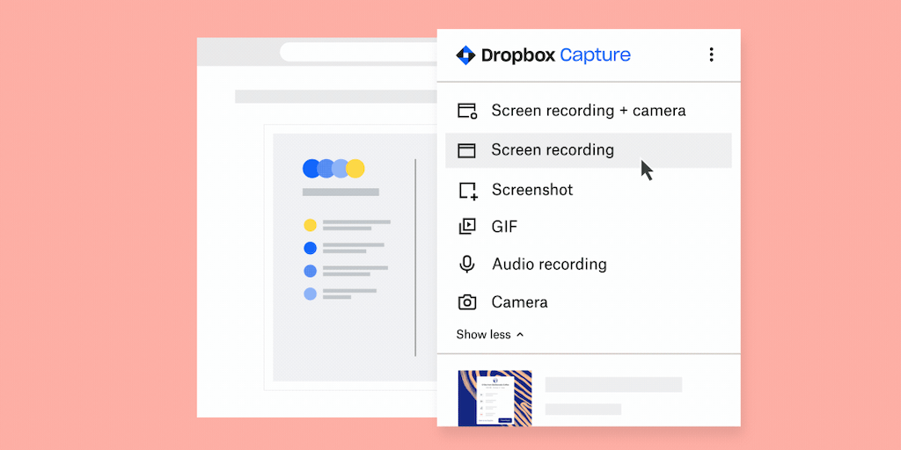901x450 pixels.
Task: Collapse the list with Show less
Action: [x=489, y=335]
